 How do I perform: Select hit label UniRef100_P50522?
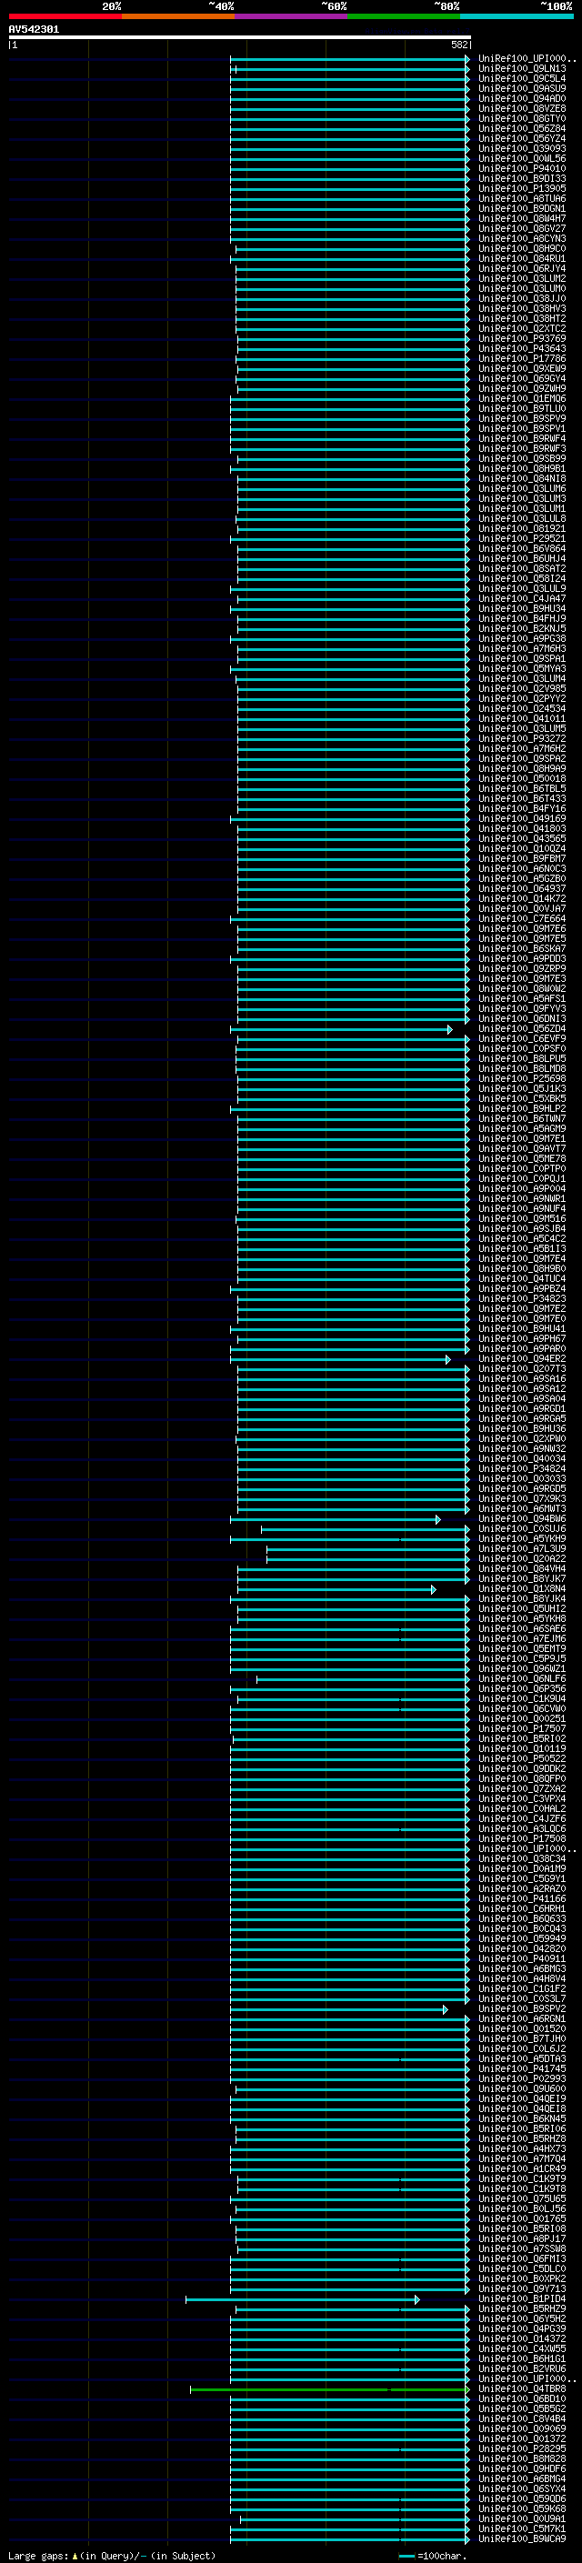pyautogui.click(x=522, y=1759)
